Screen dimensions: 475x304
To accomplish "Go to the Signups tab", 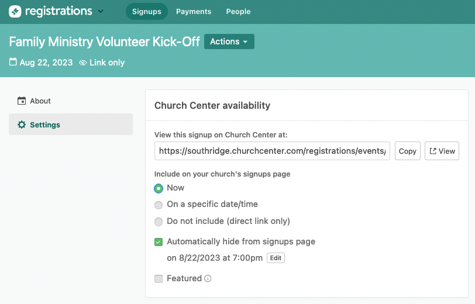I will click(146, 12).
